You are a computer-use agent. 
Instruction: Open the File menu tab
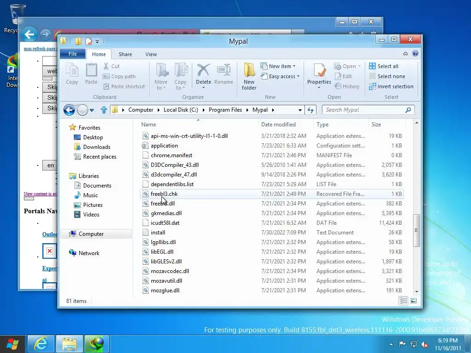(73, 54)
